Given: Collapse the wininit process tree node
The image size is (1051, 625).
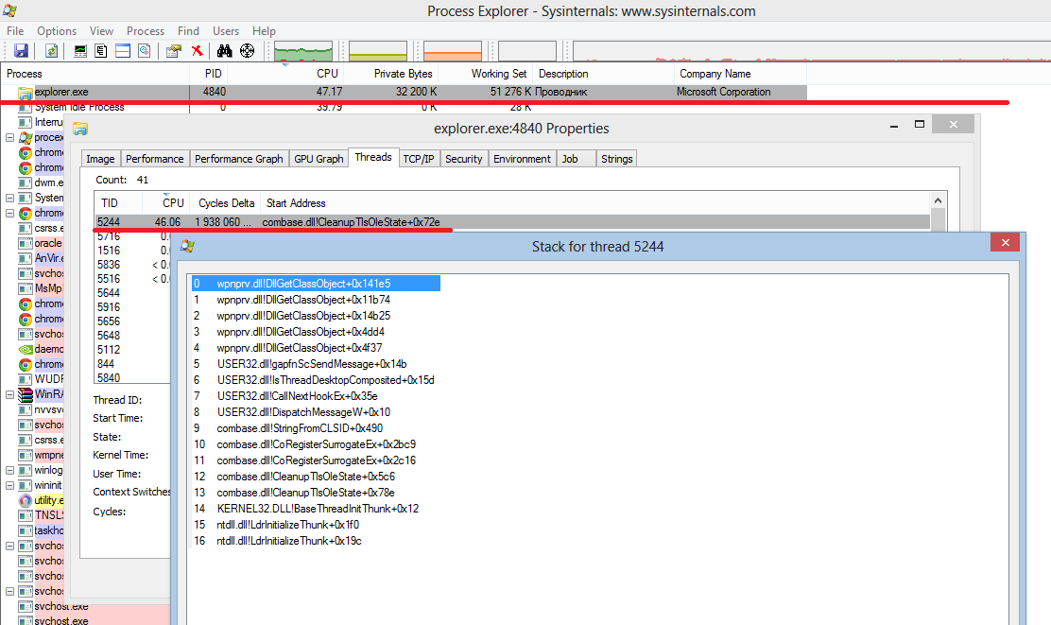Looking at the screenshot, I should click(x=10, y=485).
